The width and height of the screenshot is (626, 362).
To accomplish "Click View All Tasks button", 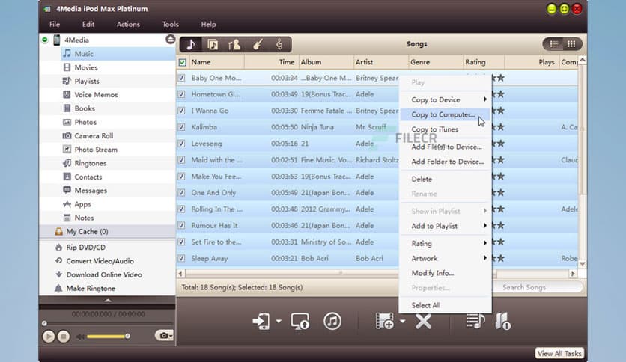I will (559, 354).
